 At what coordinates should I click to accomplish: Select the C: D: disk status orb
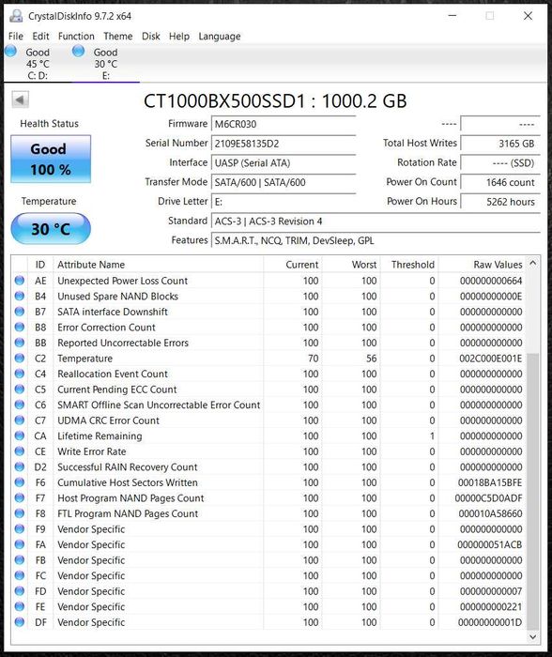click(x=11, y=51)
